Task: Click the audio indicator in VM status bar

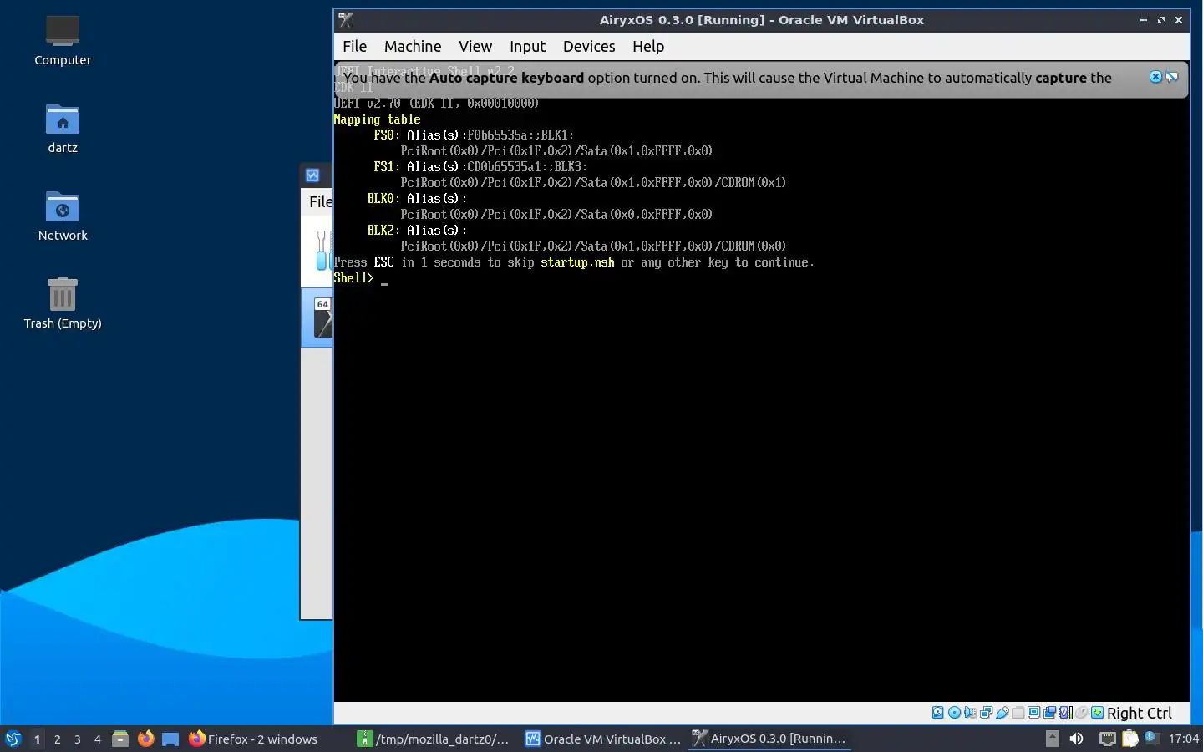Action: (970, 713)
